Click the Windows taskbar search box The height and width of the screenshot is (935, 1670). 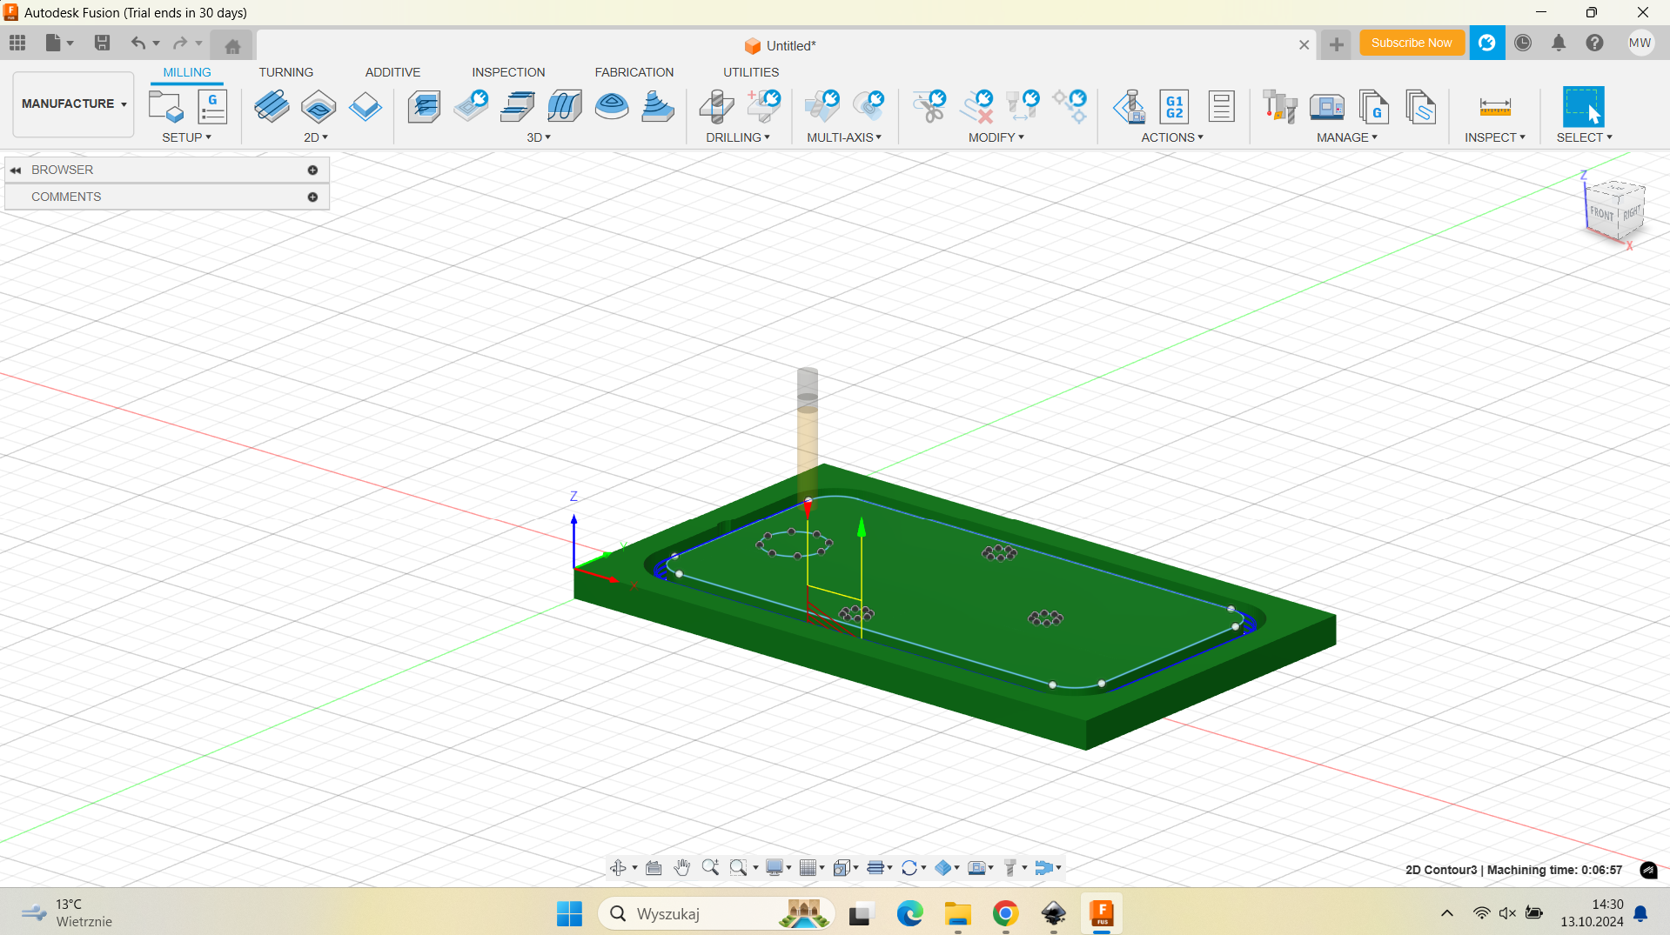716,913
